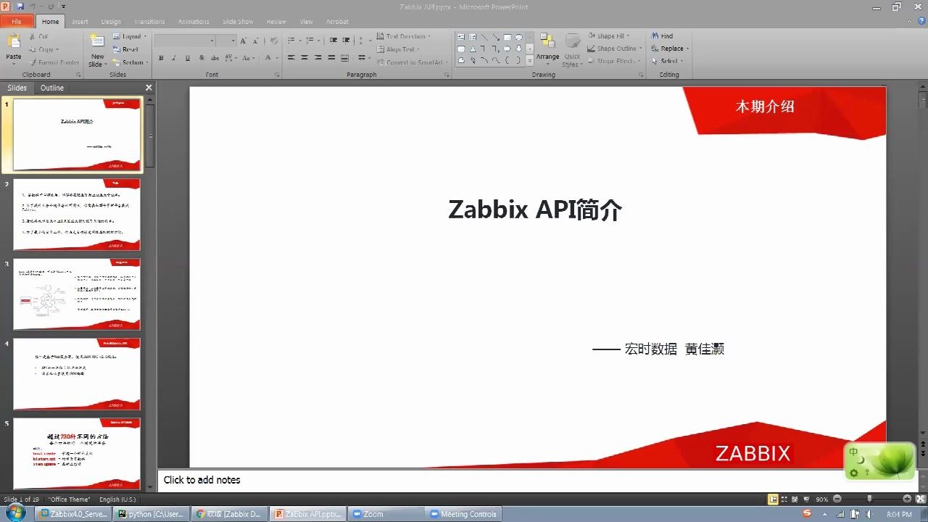Switch to Outline pane tab
928x522 pixels.
coord(52,88)
